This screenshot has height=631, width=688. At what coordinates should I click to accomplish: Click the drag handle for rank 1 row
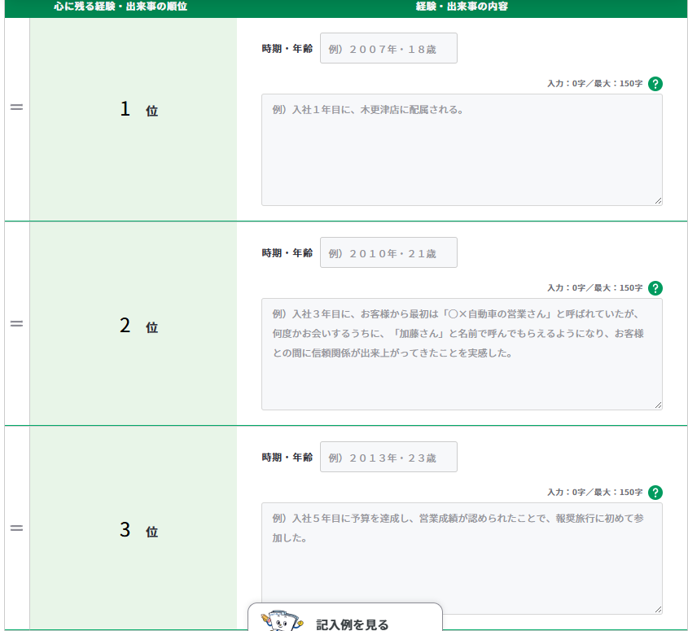click(x=16, y=108)
